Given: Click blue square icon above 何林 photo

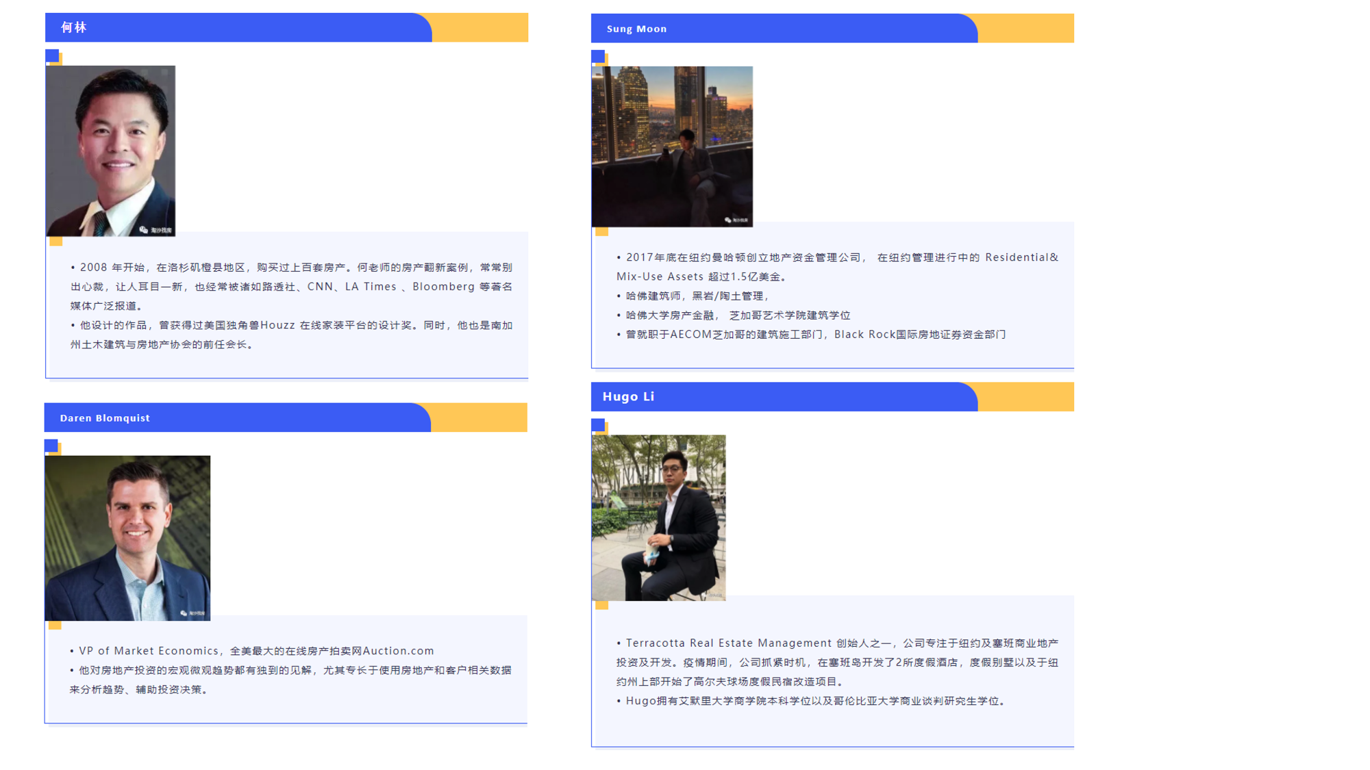Looking at the screenshot, I should (52, 55).
